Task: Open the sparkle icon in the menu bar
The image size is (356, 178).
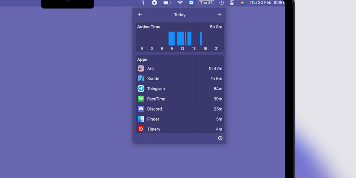Action: (x=143, y=3)
